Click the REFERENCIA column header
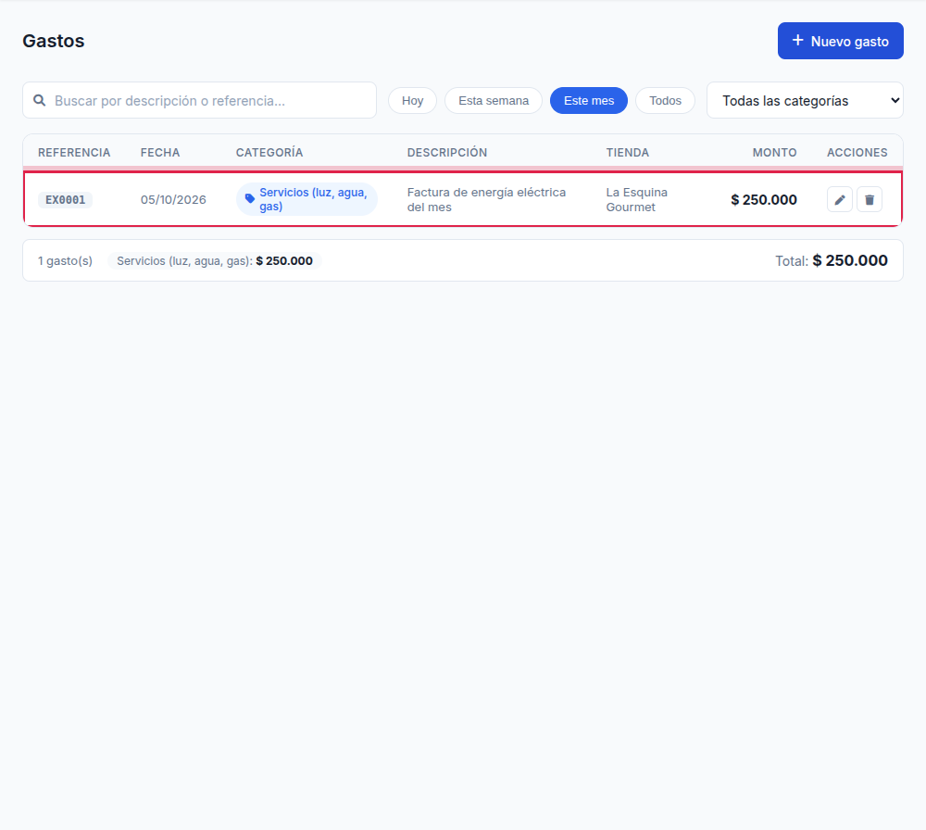 (x=74, y=153)
